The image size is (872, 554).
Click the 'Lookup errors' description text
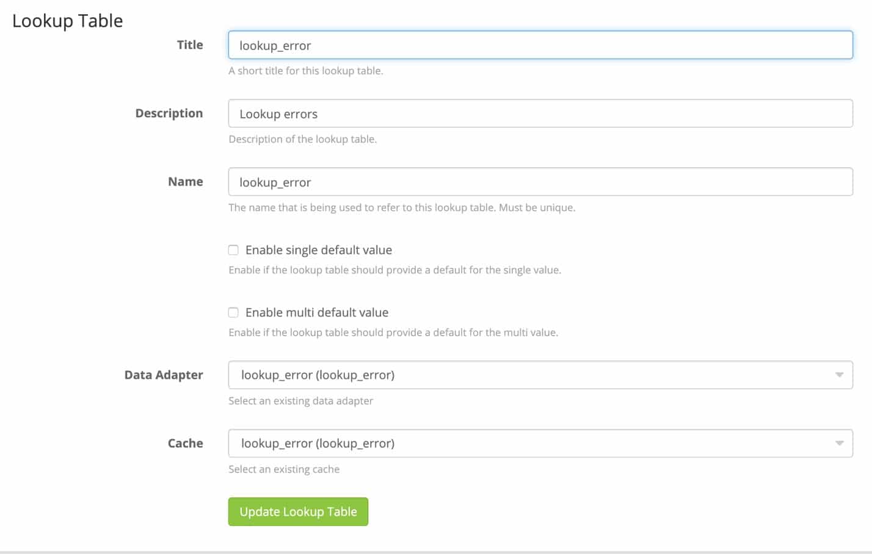(278, 113)
